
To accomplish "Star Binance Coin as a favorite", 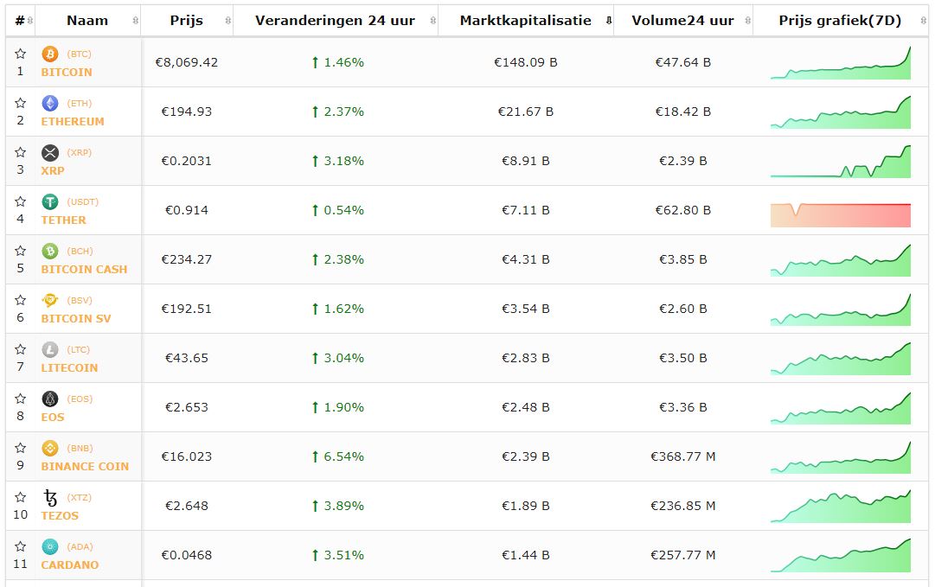I will pos(21,449).
